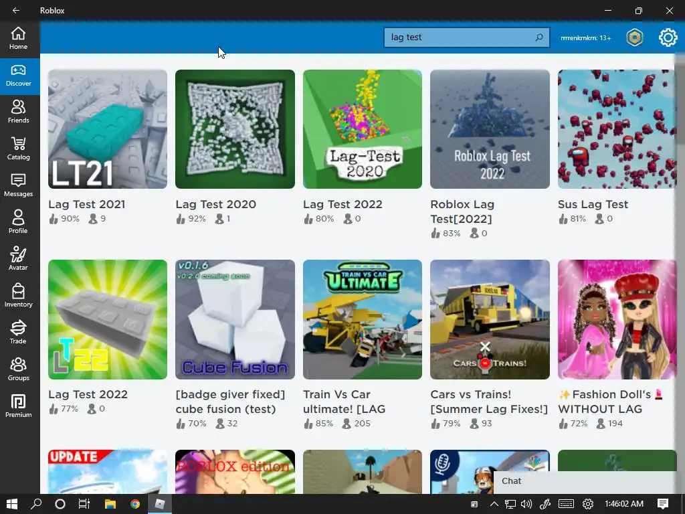Open the LT22 Lag Test 2022 thumbnail
This screenshot has width=685, height=514.
(108, 319)
